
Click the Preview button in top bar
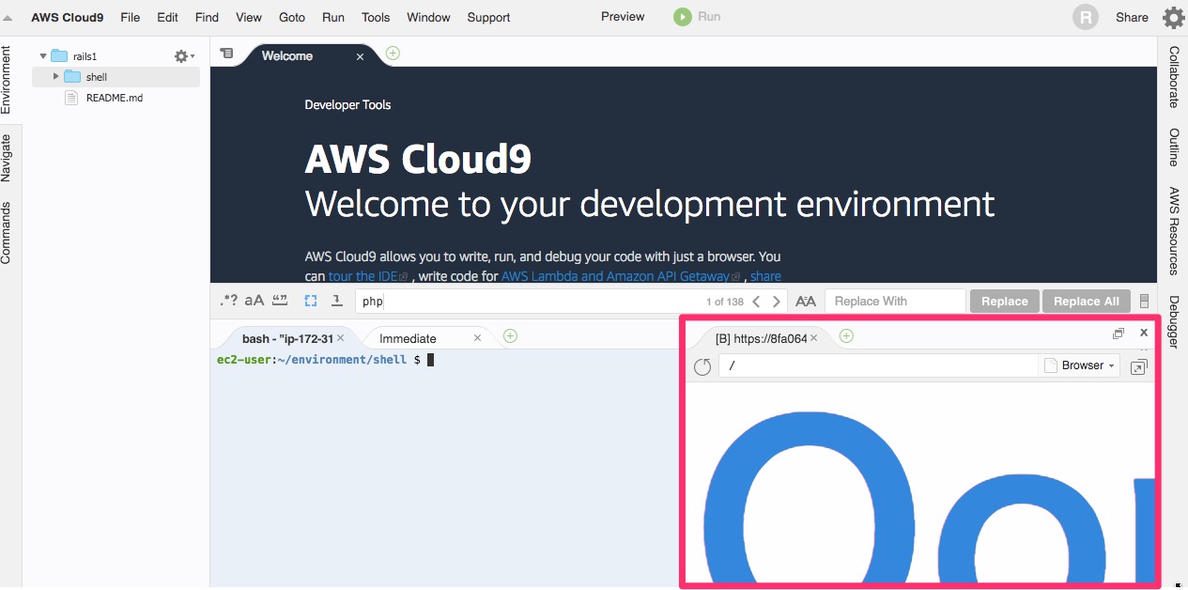623,16
